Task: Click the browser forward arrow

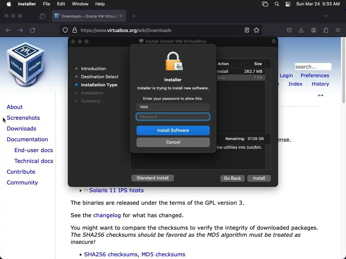Action: click(x=20, y=30)
